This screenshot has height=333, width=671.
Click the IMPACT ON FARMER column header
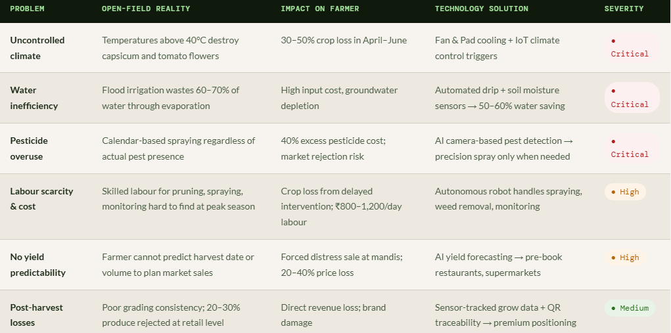pos(319,9)
